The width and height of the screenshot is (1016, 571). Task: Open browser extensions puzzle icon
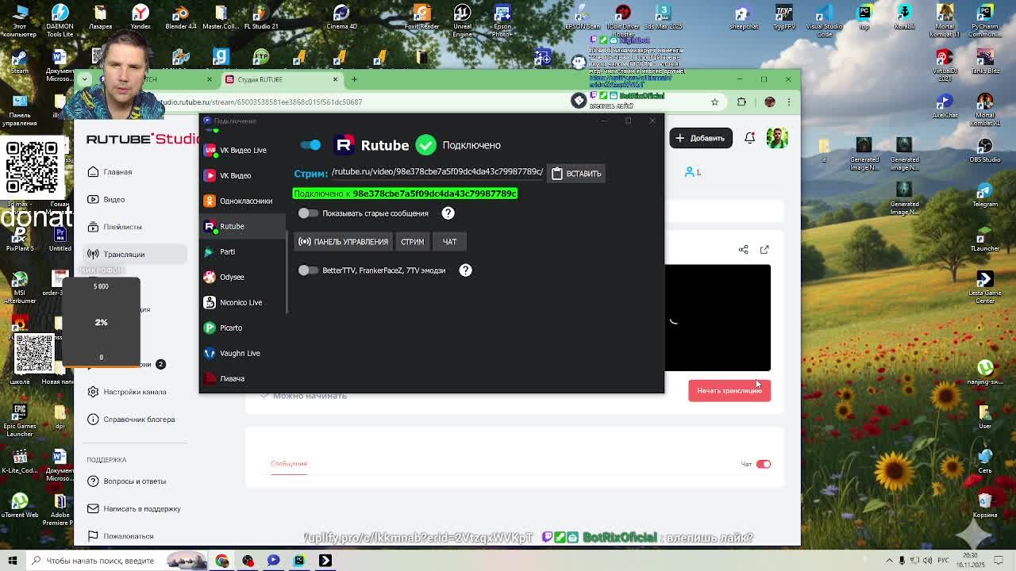click(x=741, y=102)
